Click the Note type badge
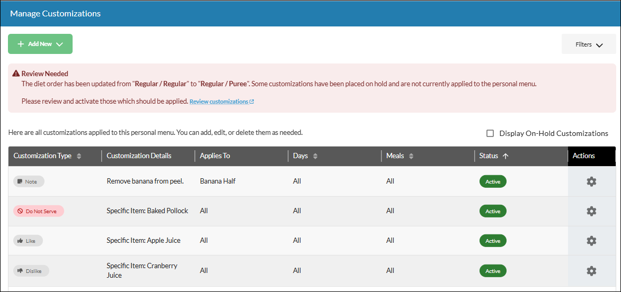Image resolution: width=621 pixels, height=292 pixels. (29, 182)
